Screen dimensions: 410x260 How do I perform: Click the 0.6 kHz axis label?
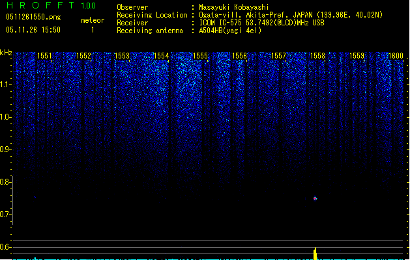[x=5, y=247]
